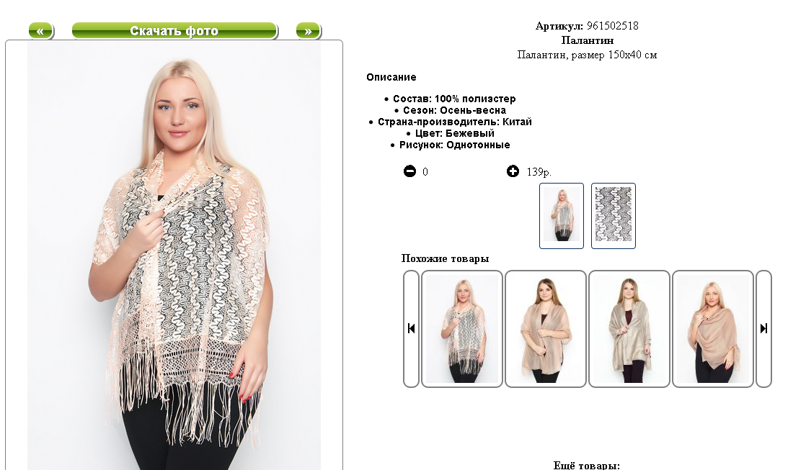Click the Похожие товары heading

445,258
